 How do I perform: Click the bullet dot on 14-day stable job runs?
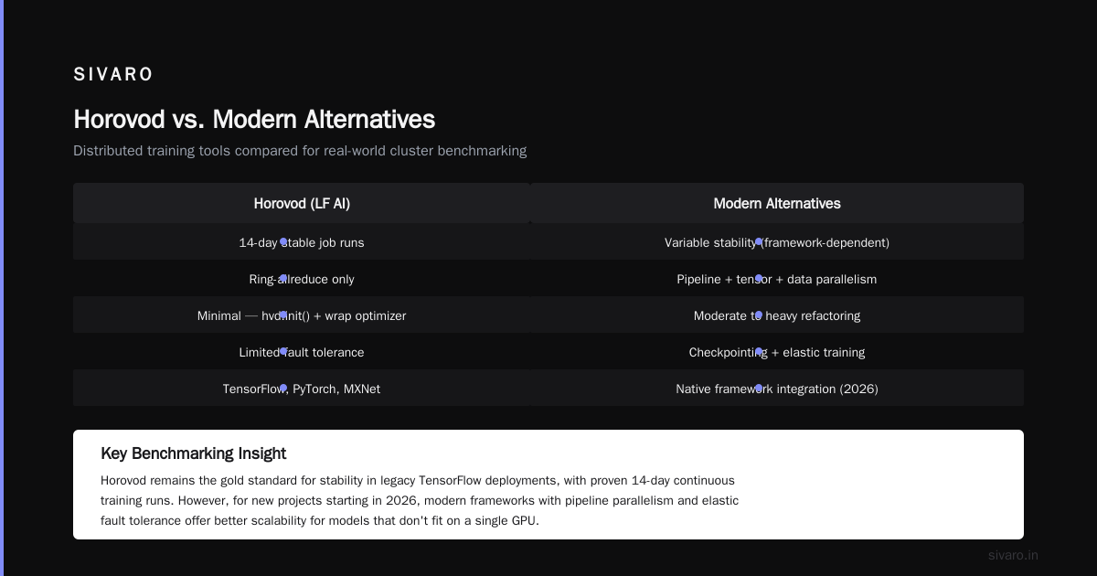pyautogui.click(x=283, y=242)
